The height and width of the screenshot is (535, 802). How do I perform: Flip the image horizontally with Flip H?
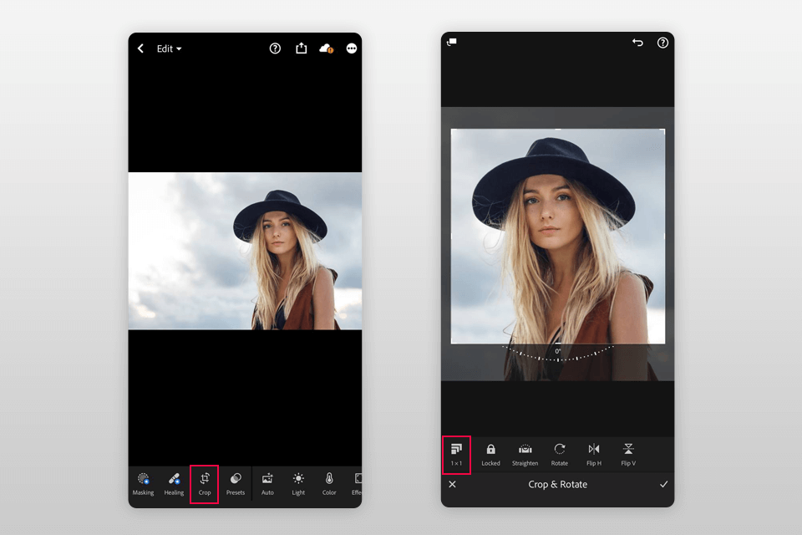594,455
